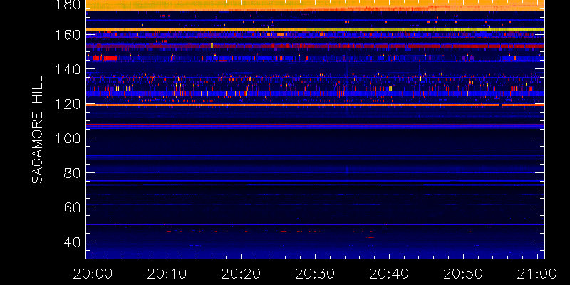
Task: Click the 20:20 time axis label
Action: pos(241,274)
